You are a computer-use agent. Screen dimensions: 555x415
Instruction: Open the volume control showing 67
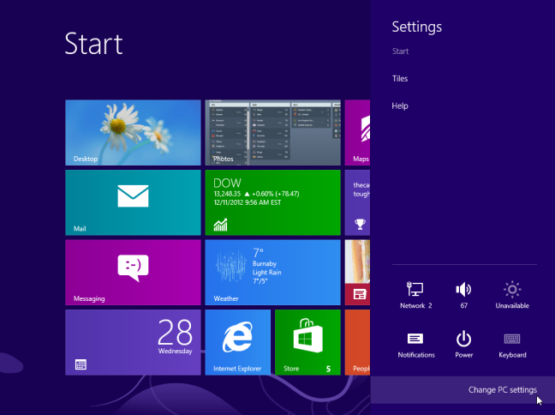(463, 295)
